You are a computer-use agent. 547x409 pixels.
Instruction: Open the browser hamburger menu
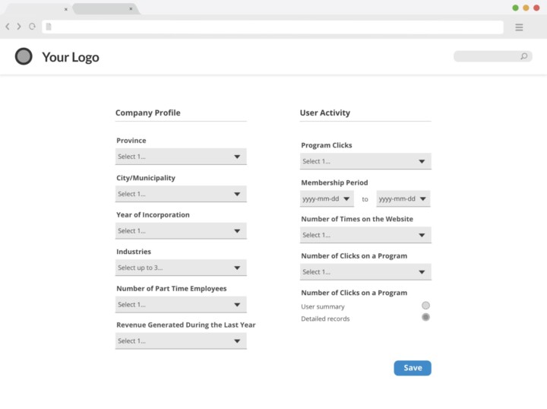click(519, 27)
